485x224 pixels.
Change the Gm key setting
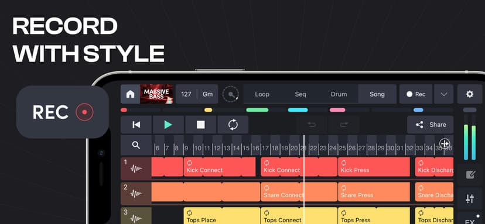207,94
